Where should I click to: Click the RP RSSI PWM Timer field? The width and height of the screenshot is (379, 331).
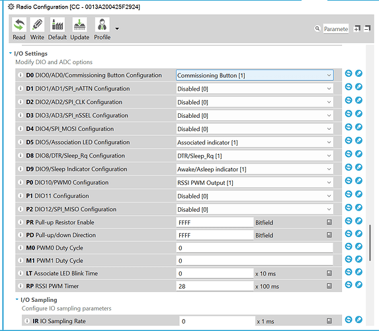(x=215, y=286)
